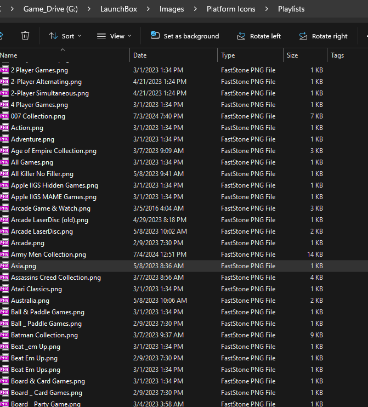Expand the chevron after Platform Icons breadcrumb

click(x=267, y=9)
